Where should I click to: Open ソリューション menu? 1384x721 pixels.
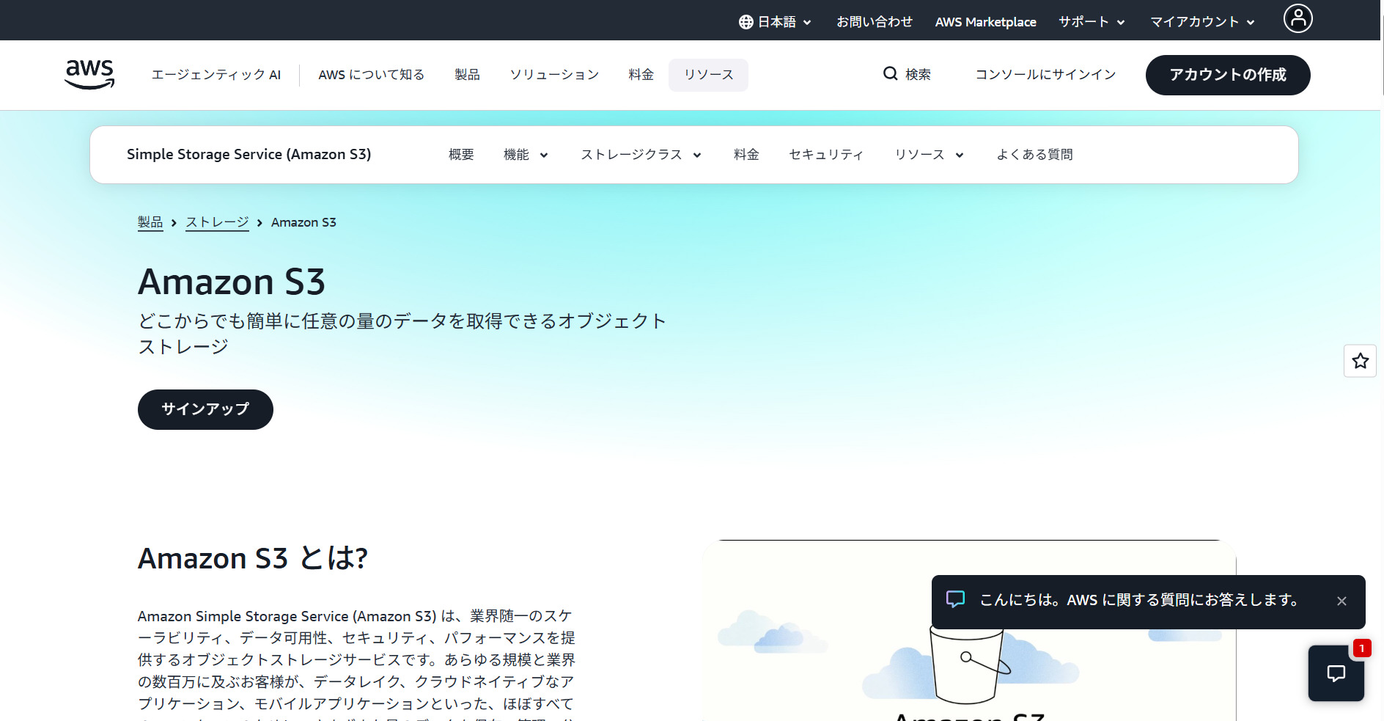[554, 75]
